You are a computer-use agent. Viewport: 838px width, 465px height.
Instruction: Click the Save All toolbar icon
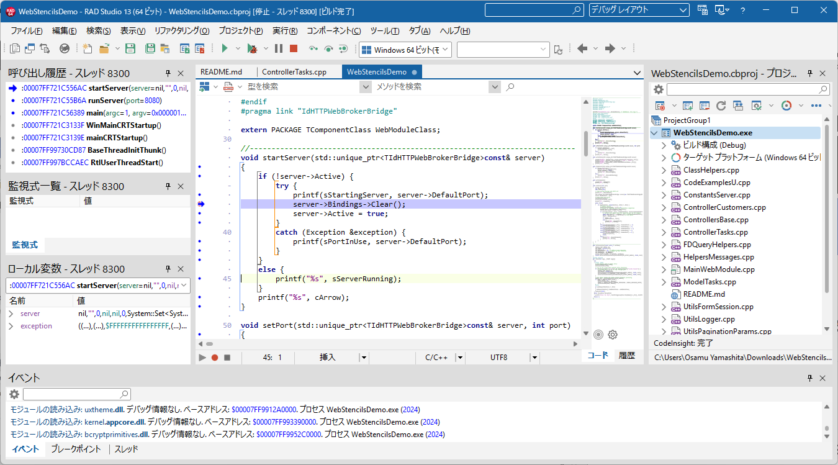tap(150, 48)
